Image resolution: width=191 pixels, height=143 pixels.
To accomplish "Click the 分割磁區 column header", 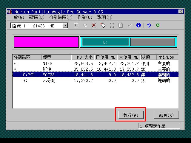I will pyautogui.click(x=27, y=57).
